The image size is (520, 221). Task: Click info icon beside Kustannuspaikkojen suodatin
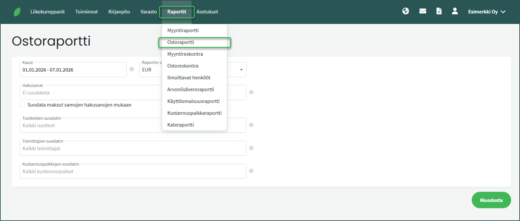251,171
